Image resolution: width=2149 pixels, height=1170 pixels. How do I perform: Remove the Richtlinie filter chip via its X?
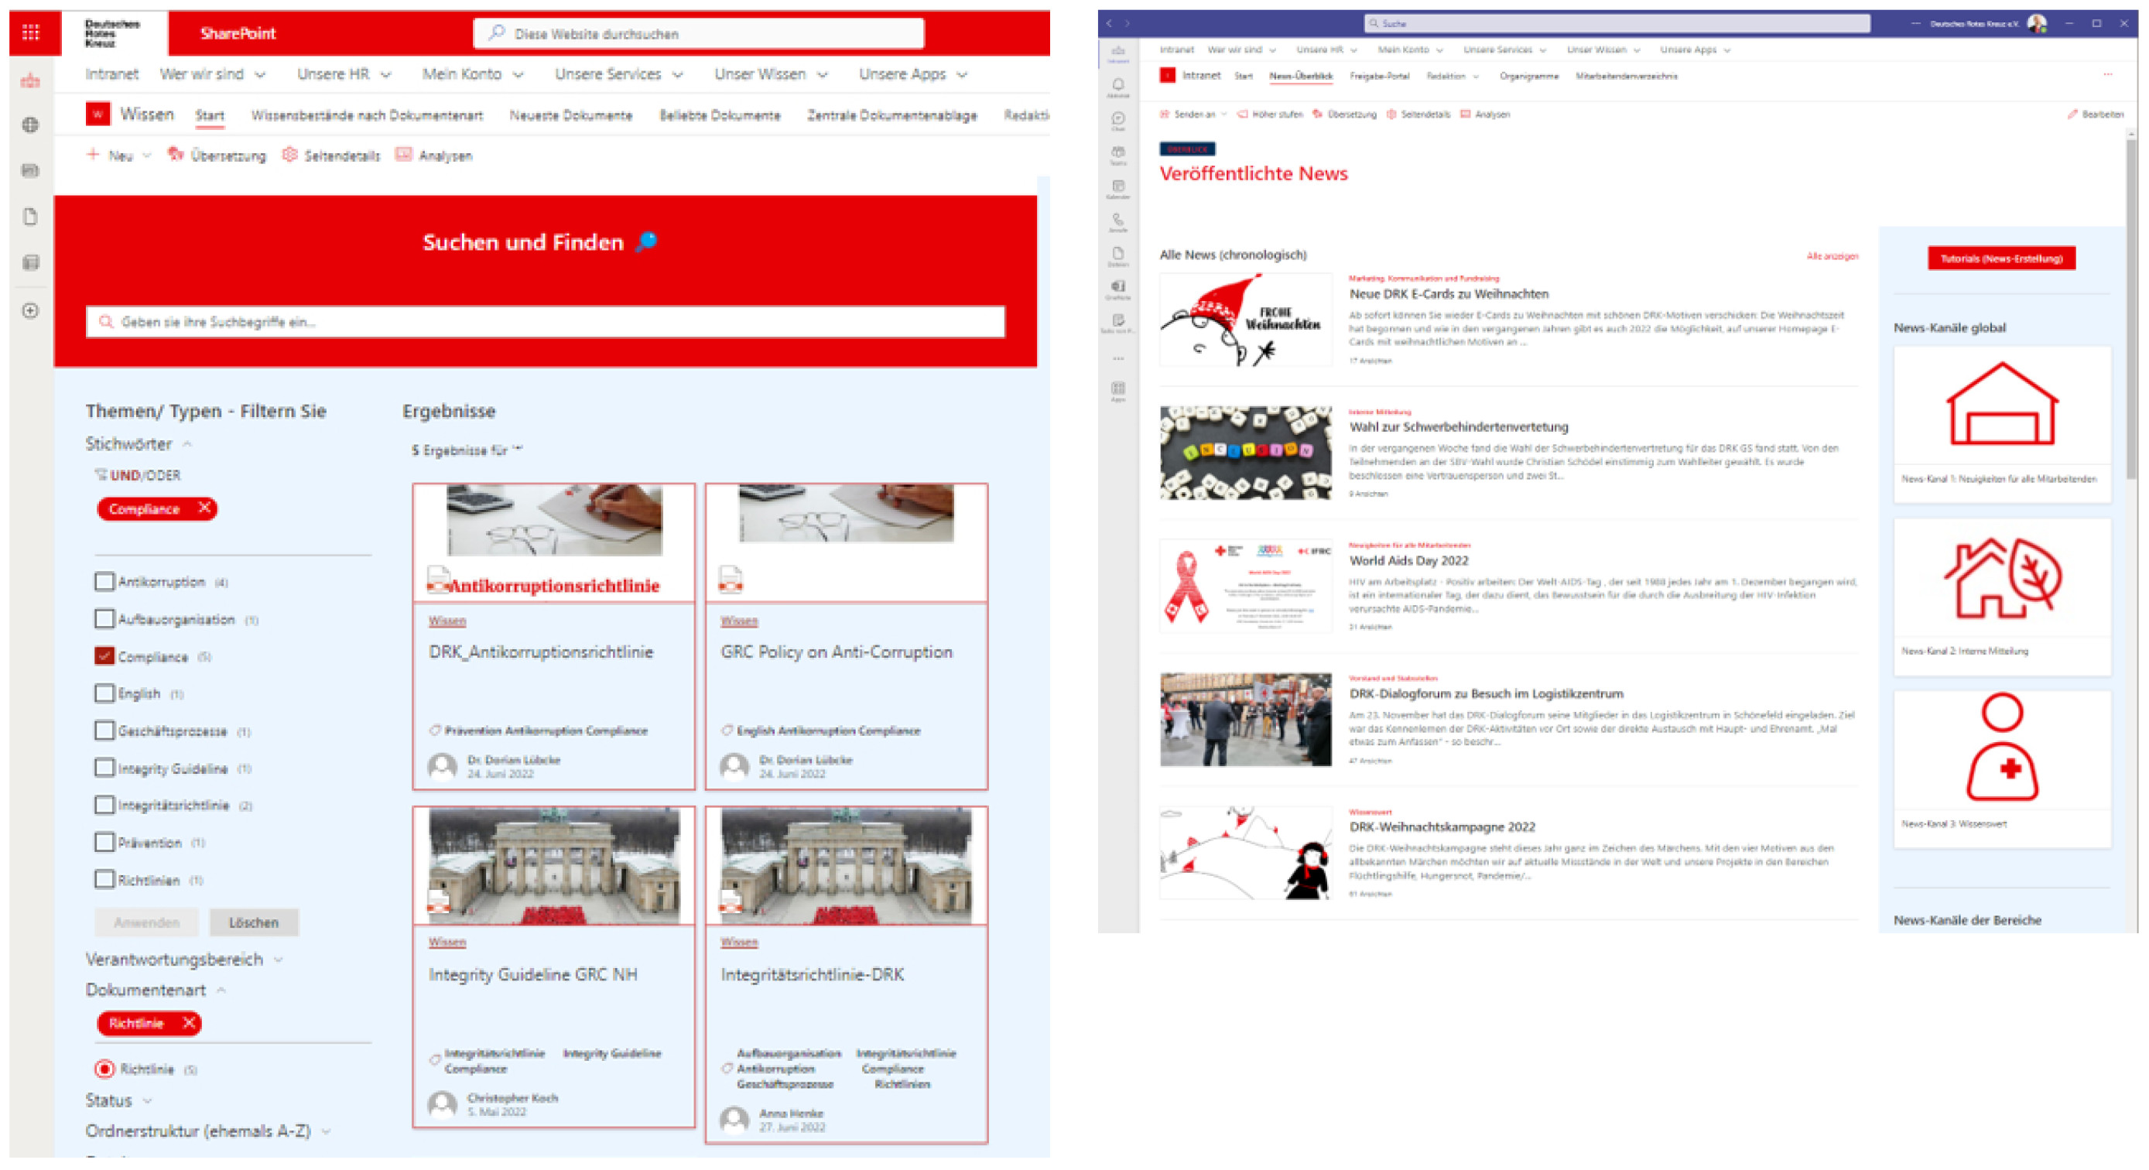190,1022
